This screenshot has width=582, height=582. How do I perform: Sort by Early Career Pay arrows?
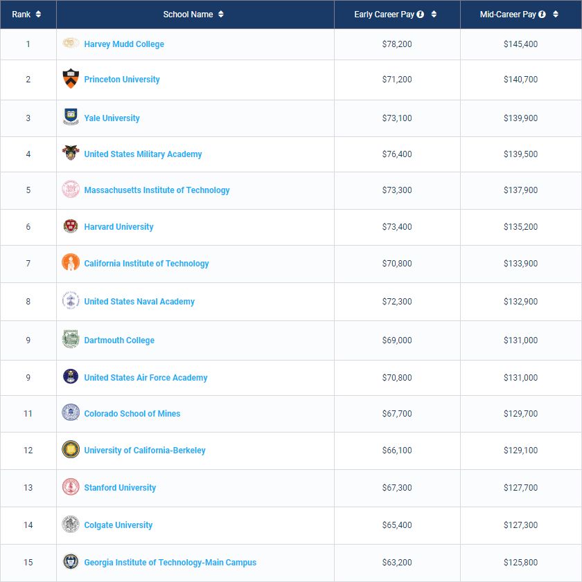pos(434,14)
